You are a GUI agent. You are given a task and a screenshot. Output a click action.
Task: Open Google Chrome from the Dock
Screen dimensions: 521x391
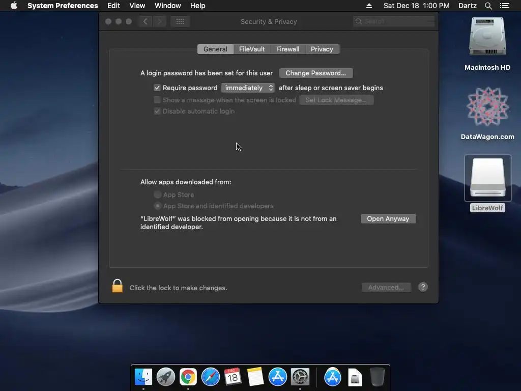(188, 377)
